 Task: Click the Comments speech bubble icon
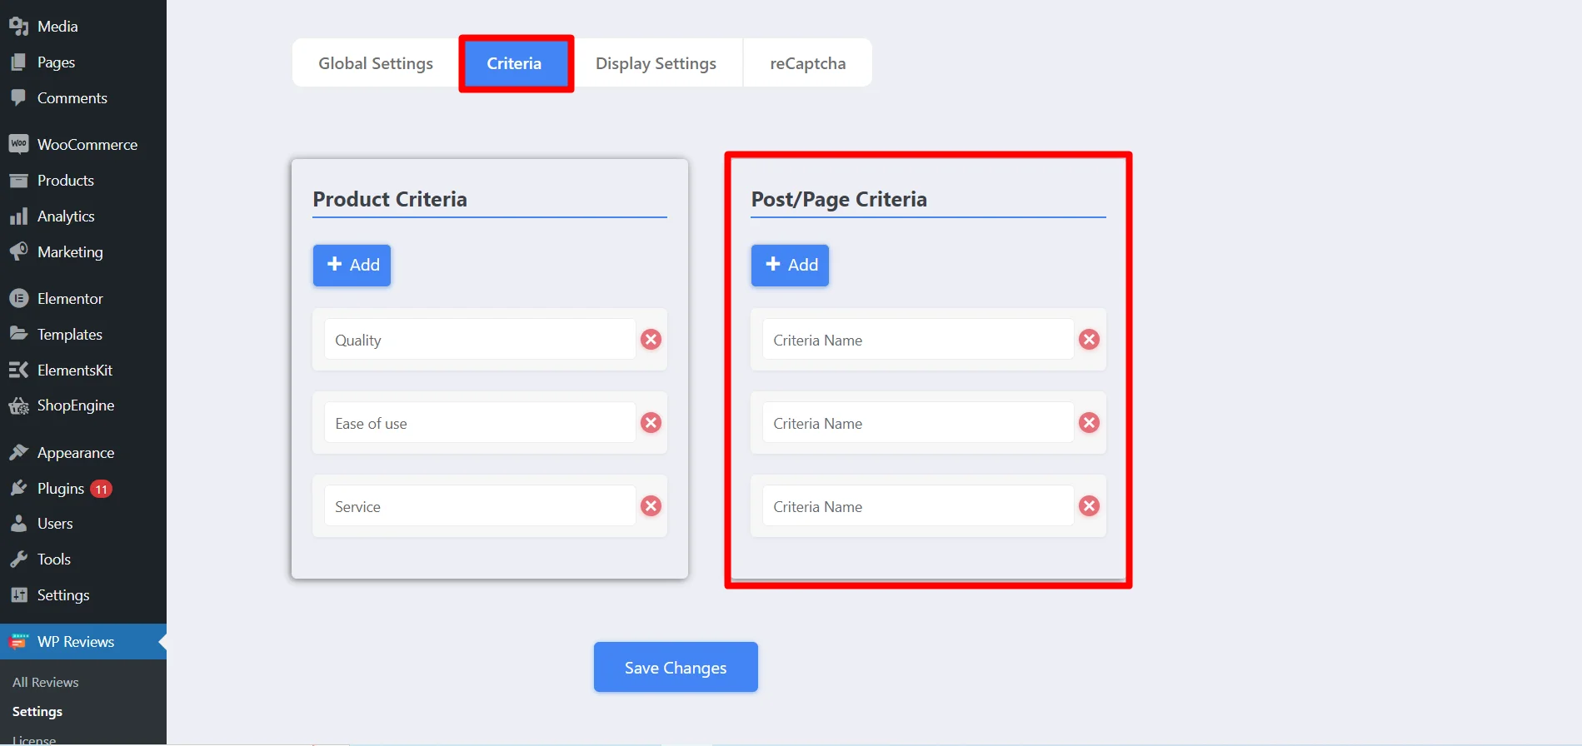18,97
